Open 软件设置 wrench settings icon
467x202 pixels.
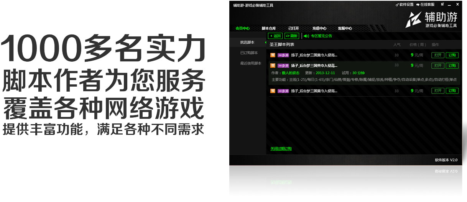[x=397, y=5]
